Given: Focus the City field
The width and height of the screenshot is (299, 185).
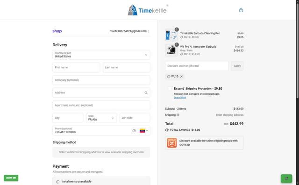Looking at the screenshot, I should coord(68,118).
